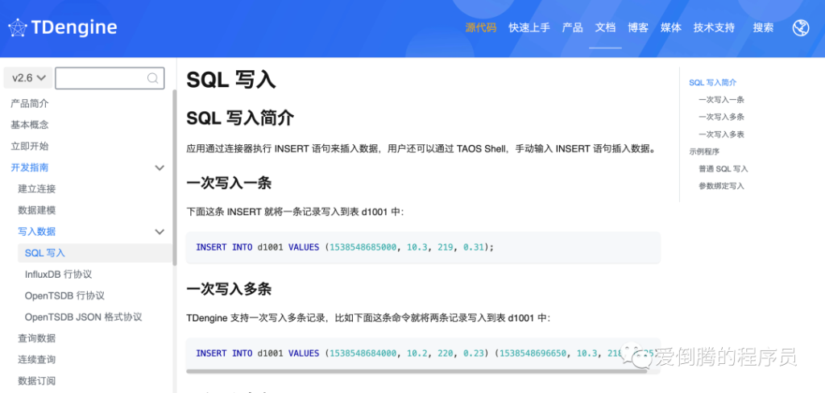Open 快速上手 in top navigation
Viewport: 825px width, 393px height.
point(529,28)
